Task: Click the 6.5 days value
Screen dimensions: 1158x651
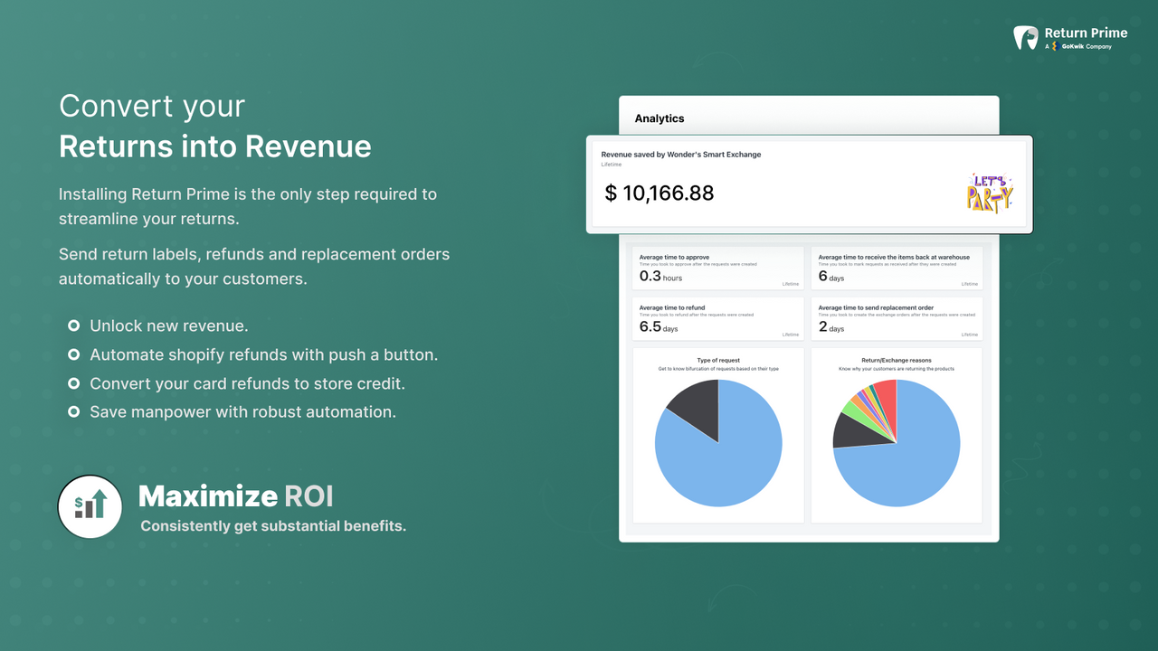Action: 659,327
